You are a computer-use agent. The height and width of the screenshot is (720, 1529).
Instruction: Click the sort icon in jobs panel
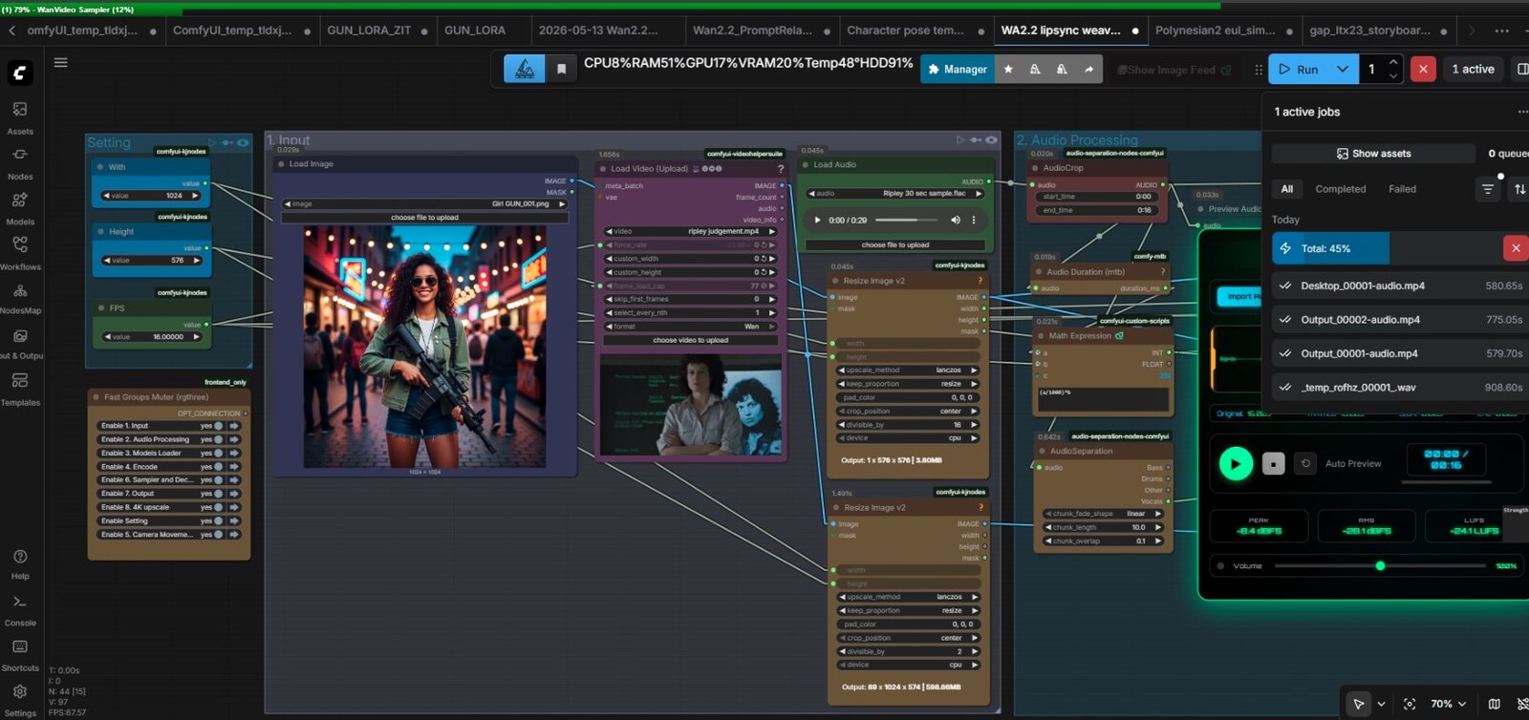coord(1519,189)
